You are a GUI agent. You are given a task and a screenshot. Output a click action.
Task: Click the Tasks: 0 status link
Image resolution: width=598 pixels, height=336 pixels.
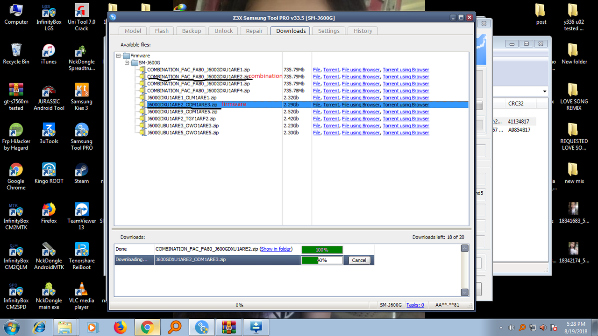[x=415, y=305]
